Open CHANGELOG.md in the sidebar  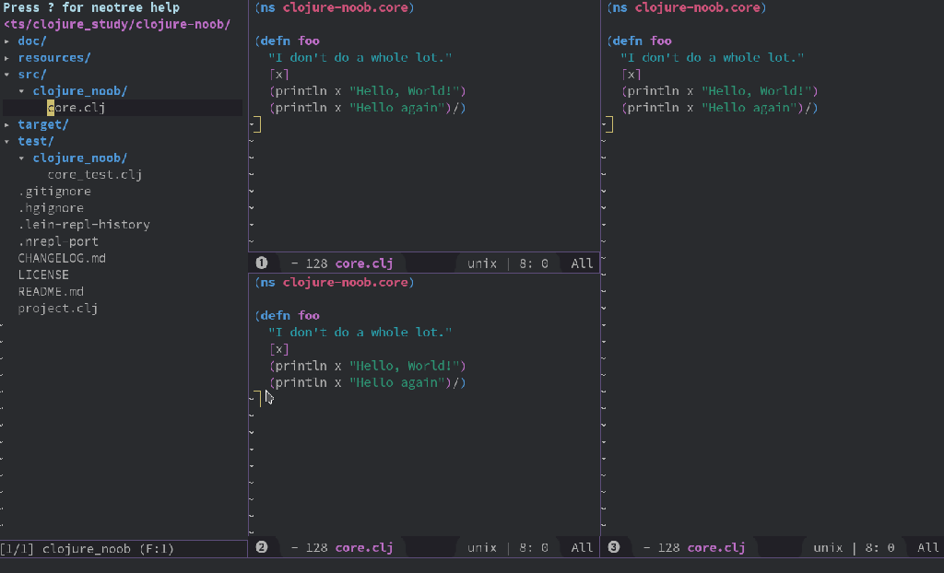tap(62, 258)
